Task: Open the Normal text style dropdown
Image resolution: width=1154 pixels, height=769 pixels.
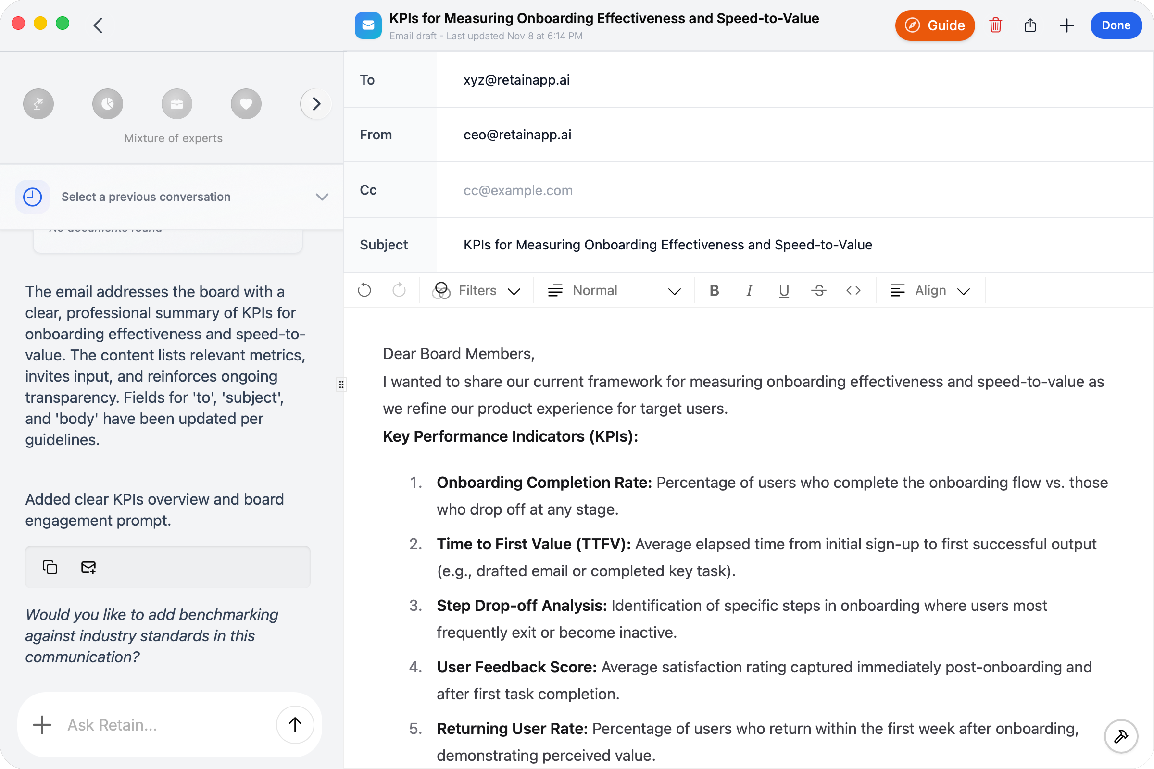Action: pyautogui.click(x=614, y=290)
